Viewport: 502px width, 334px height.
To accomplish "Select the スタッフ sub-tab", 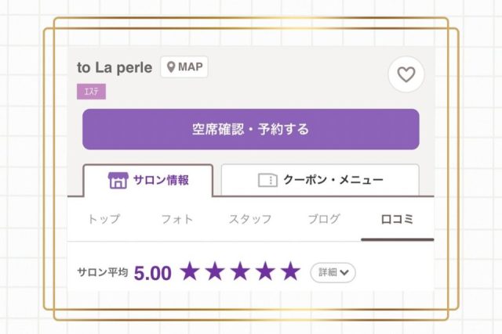I will click(250, 219).
